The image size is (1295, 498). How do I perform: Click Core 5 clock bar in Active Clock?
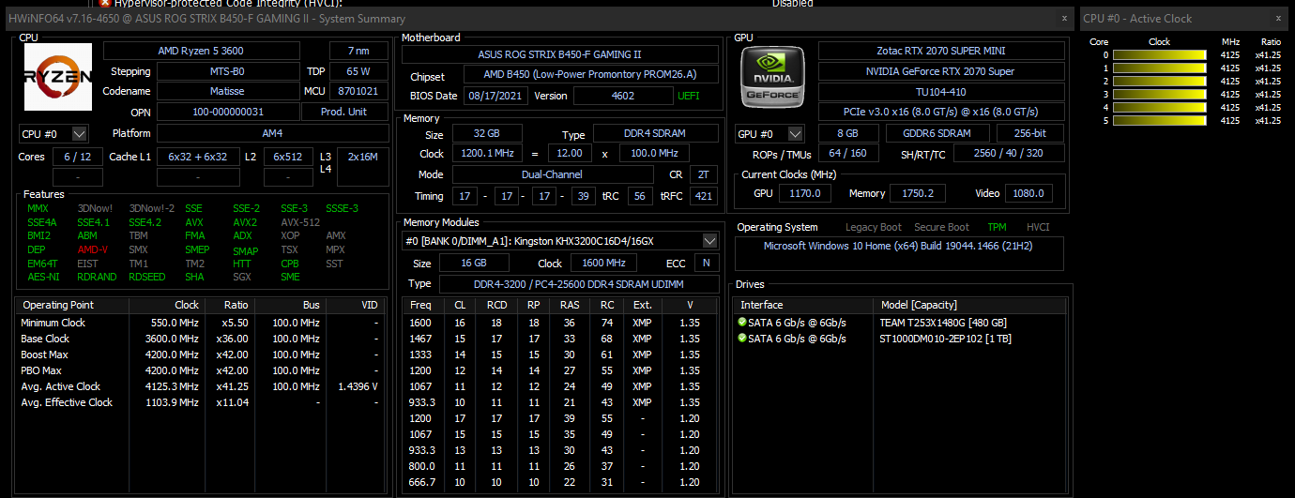tap(1159, 121)
